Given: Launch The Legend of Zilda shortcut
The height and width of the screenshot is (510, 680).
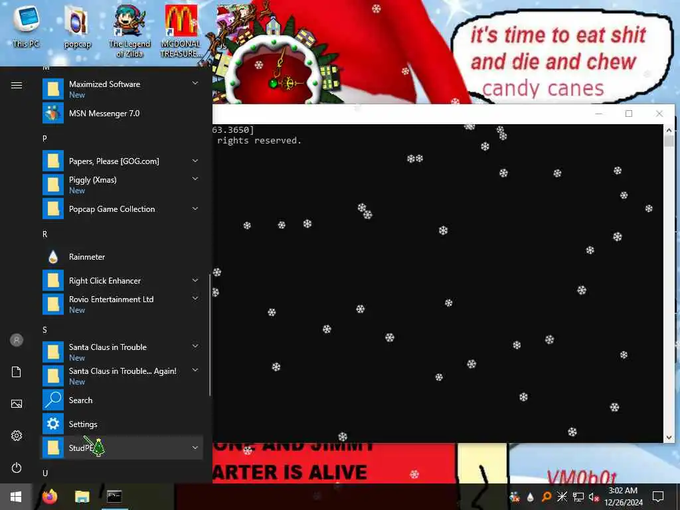Looking at the screenshot, I should point(129,32).
